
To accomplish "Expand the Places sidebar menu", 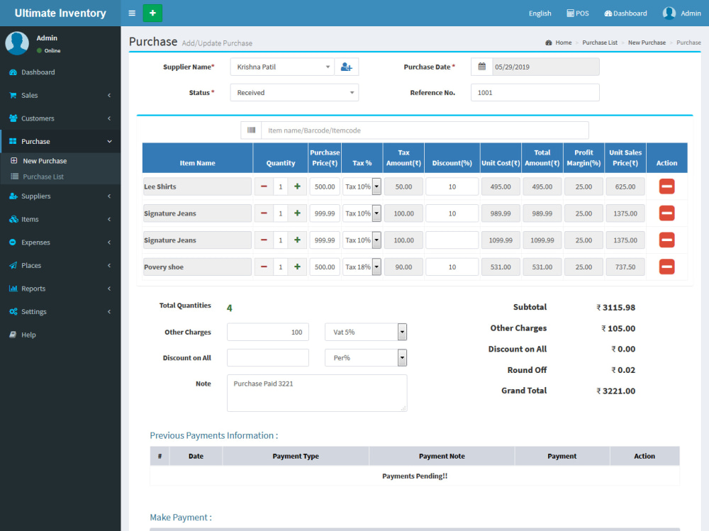I will click(x=60, y=265).
